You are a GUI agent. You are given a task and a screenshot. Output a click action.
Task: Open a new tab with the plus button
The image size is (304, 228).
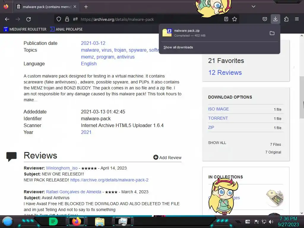pyautogui.click(x=86, y=7)
